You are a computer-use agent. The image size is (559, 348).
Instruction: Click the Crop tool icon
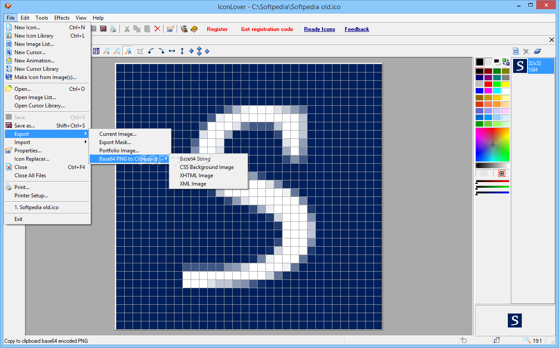(140, 51)
